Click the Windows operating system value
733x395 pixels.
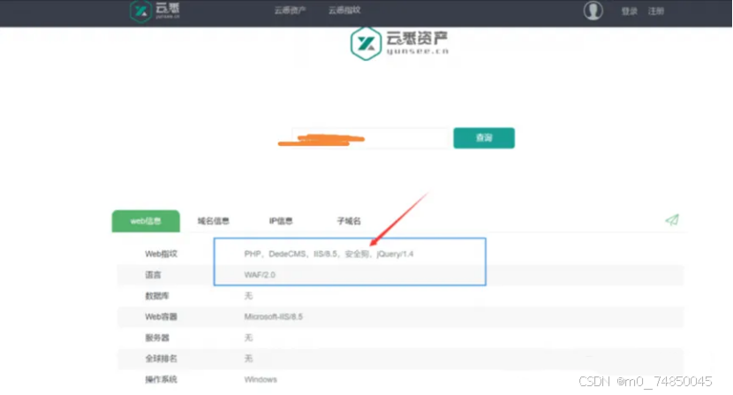click(261, 380)
